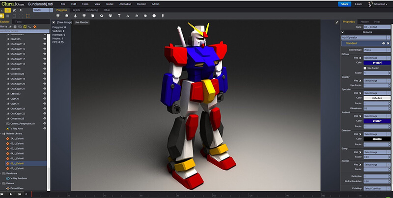Insert a text object with T icon

coord(119,16)
